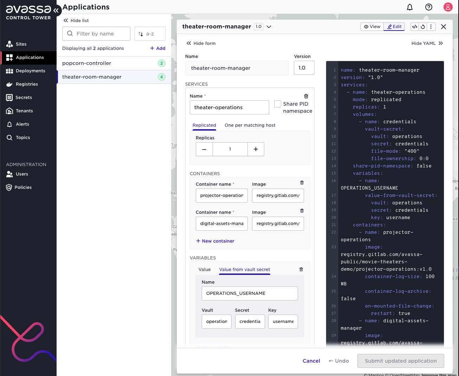Switch to Edit mode

click(x=394, y=27)
